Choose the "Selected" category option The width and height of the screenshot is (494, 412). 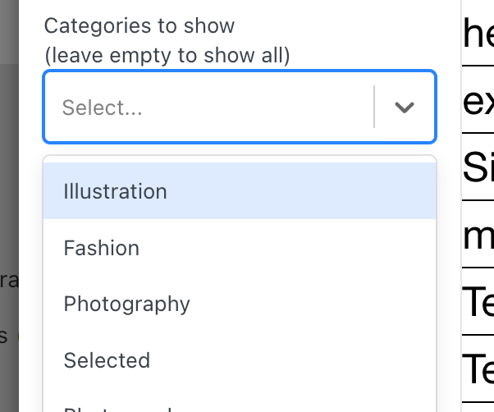[107, 360]
